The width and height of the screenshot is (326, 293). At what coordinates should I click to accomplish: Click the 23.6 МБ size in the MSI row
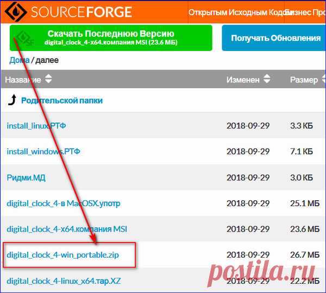(305, 230)
